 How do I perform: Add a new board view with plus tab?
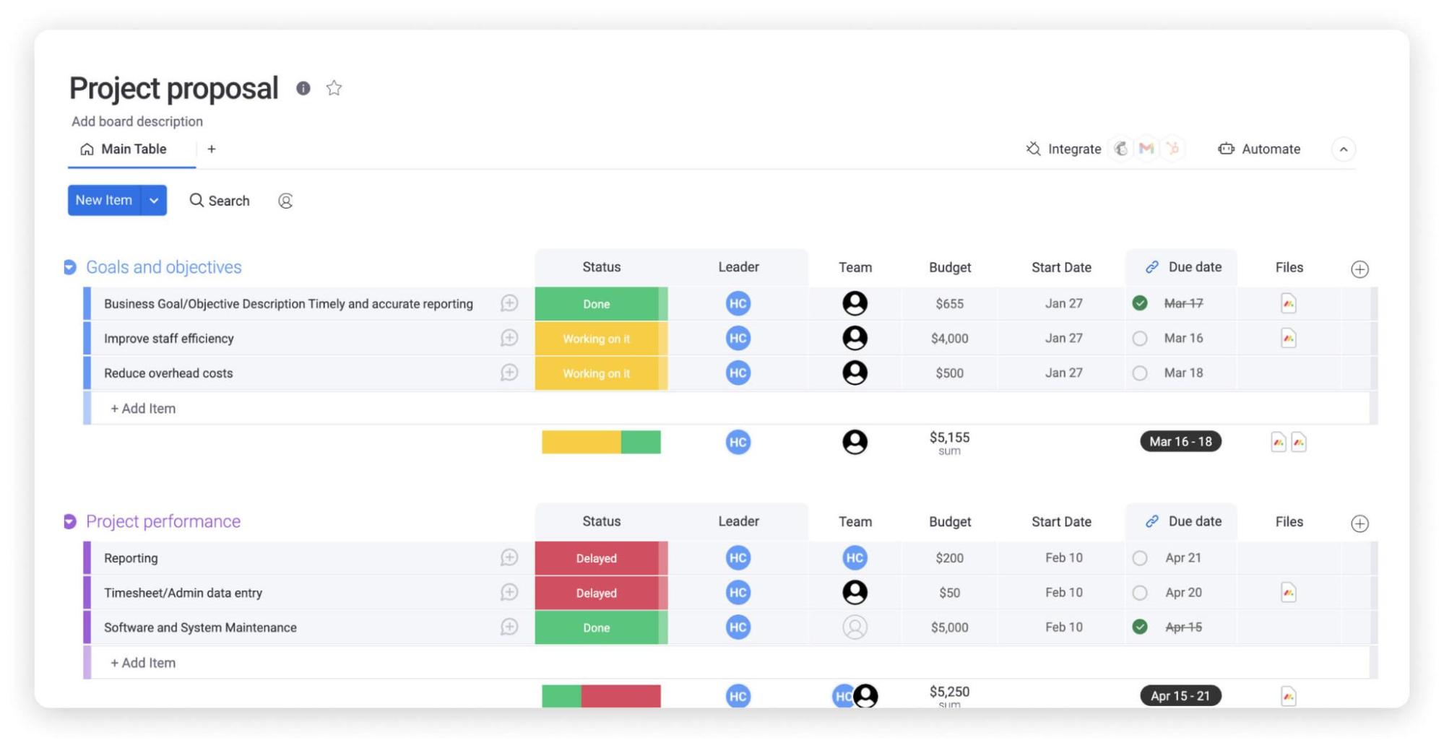click(212, 149)
